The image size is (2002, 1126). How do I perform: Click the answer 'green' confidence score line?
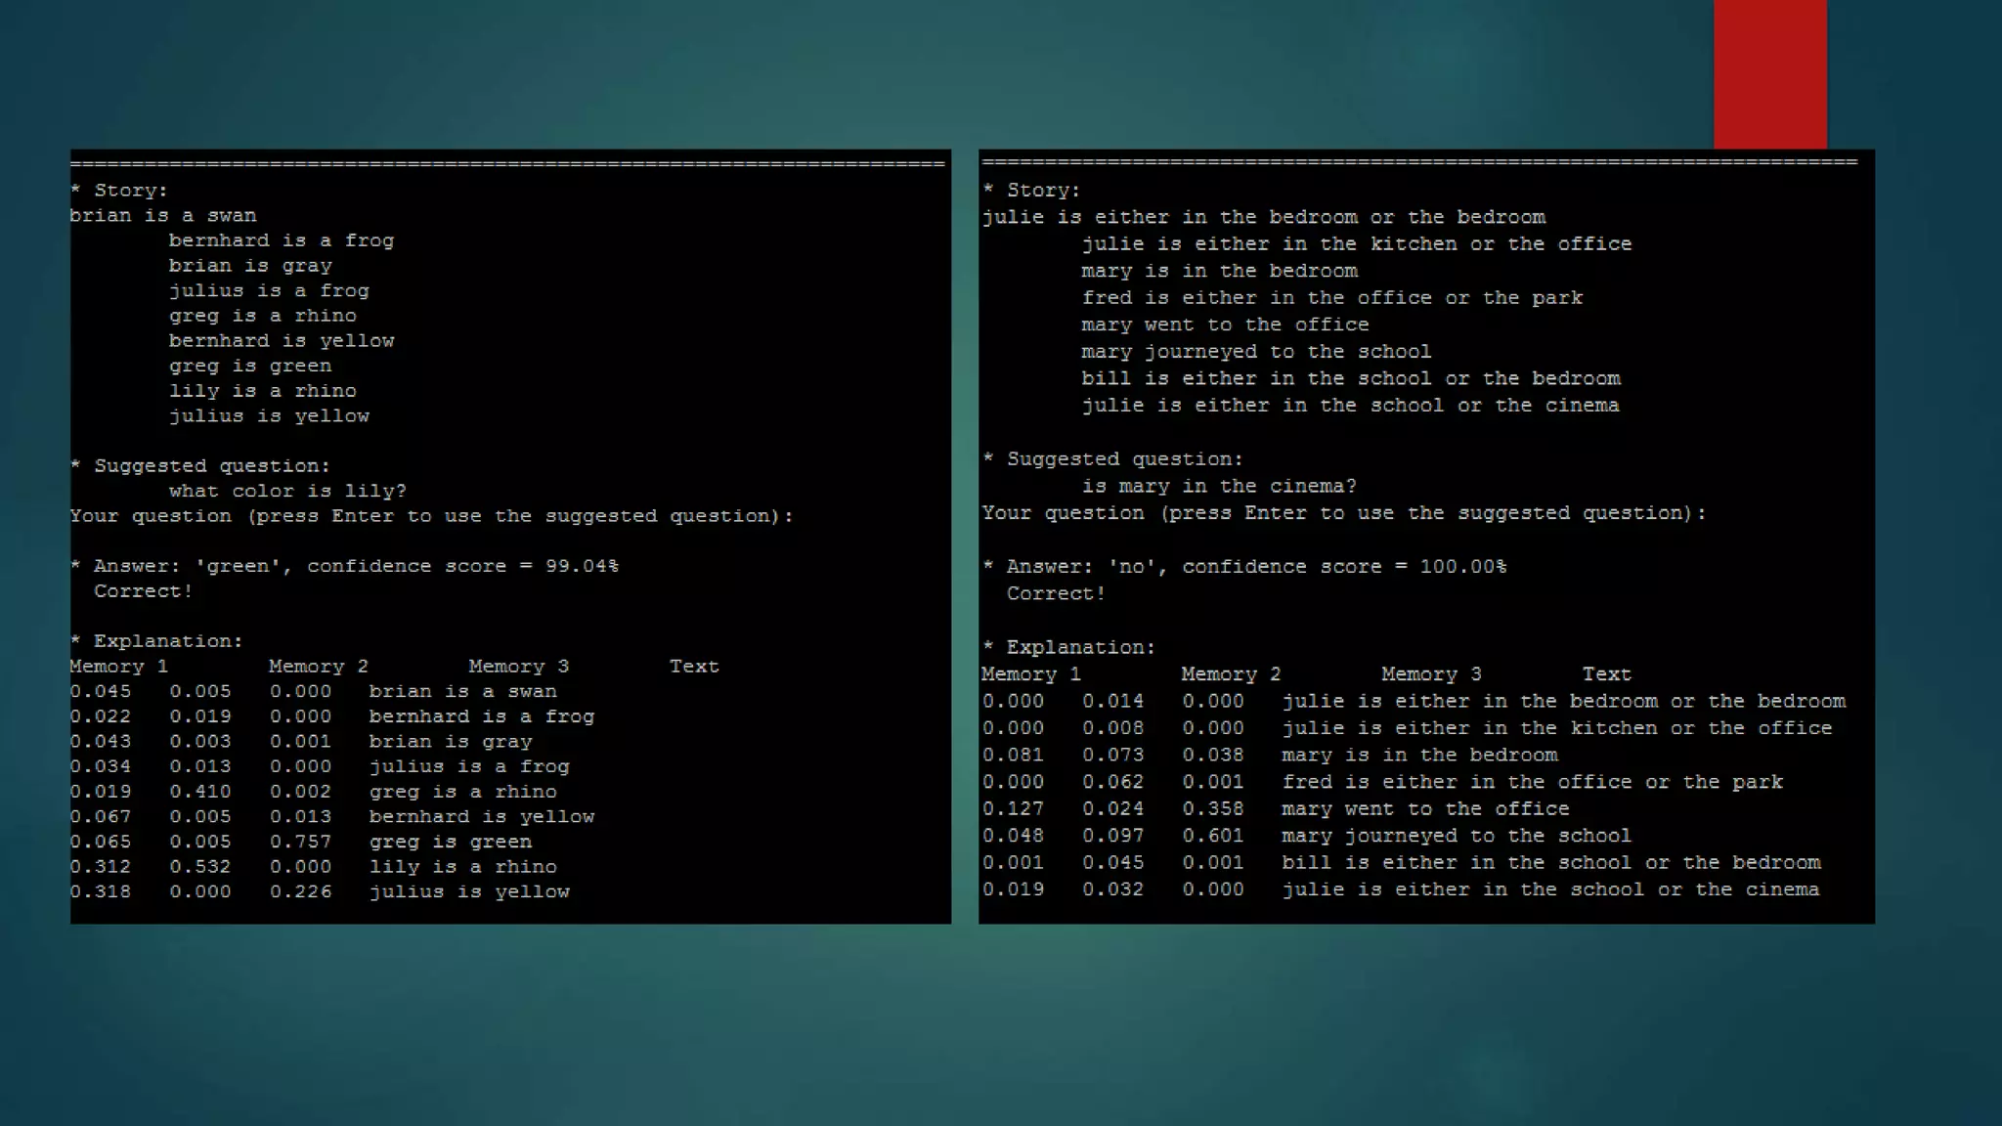point(344,566)
